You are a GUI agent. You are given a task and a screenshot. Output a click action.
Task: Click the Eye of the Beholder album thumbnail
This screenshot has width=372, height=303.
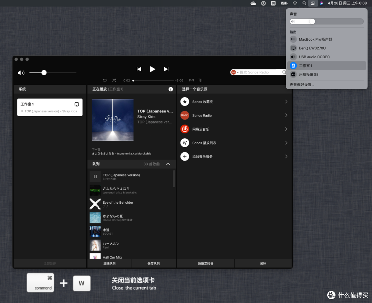(95, 204)
